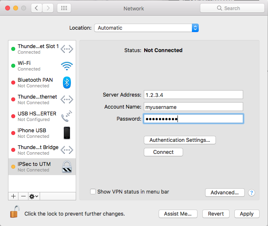Screen dimensions: 268x226
Task: Click the Account Name field
Action: pyautogui.click(x=193, y=107)
